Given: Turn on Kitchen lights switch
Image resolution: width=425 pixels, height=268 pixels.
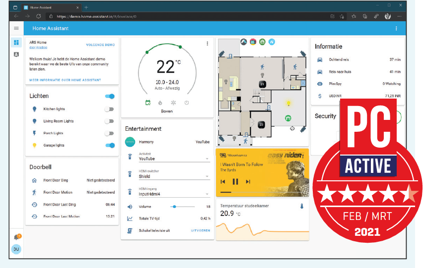Looking at the screenshot, I should coord(109,109).
